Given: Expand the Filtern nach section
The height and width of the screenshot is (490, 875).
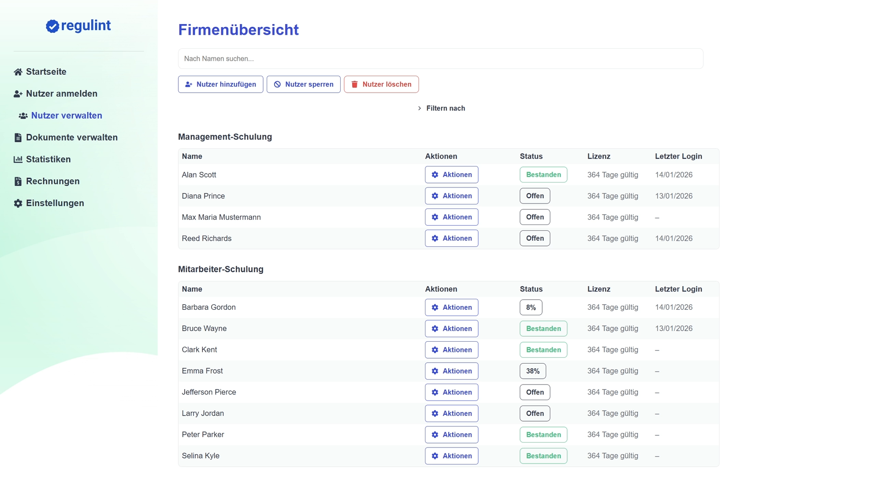Looking at the screenshot, I should click(441, 109).
